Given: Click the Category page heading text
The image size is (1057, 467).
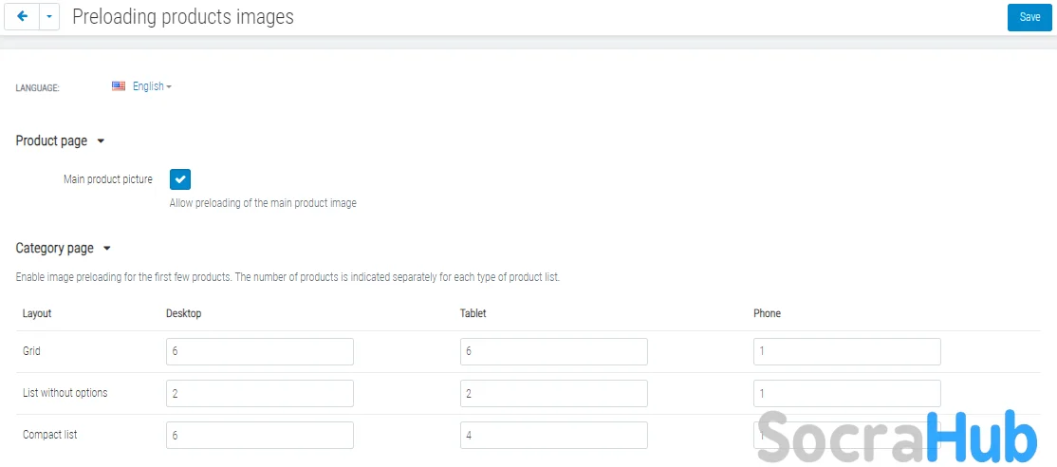Looking at the screenshot, I should tap(54, 249).
